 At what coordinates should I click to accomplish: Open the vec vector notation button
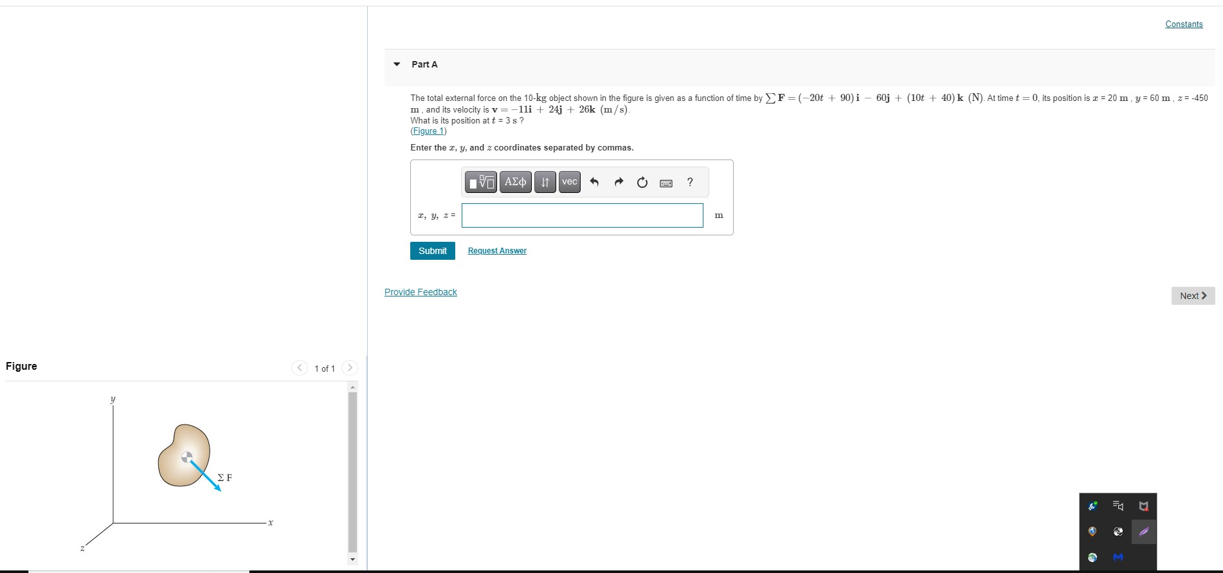click(x=570, y=182)
